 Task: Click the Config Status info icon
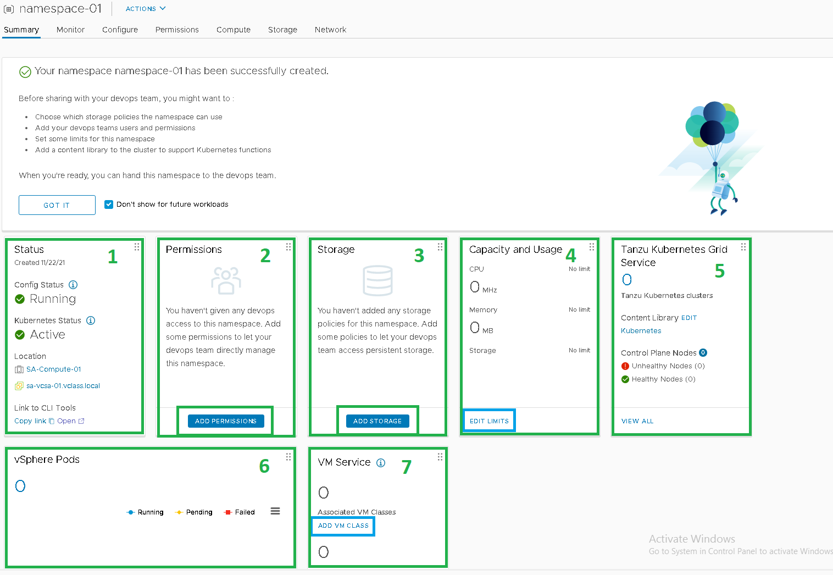73,285
